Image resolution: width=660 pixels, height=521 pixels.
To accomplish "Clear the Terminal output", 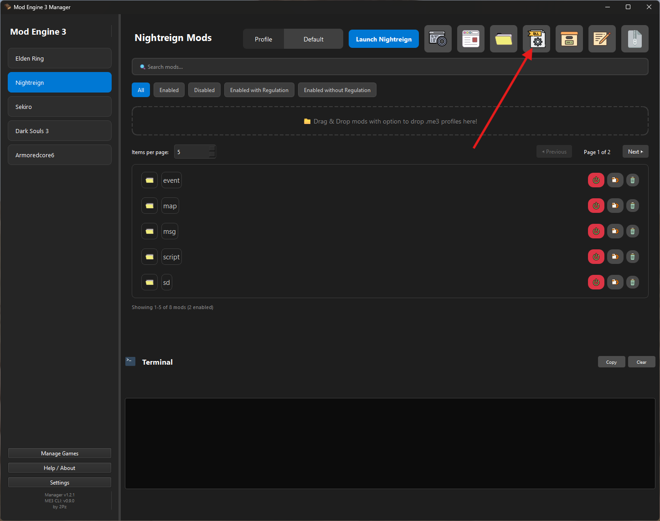I will (x=641, y=362).
